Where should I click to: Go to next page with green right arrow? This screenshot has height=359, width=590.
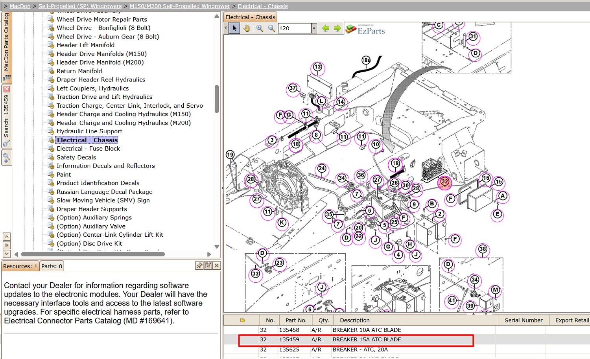[x=337, y=28]
